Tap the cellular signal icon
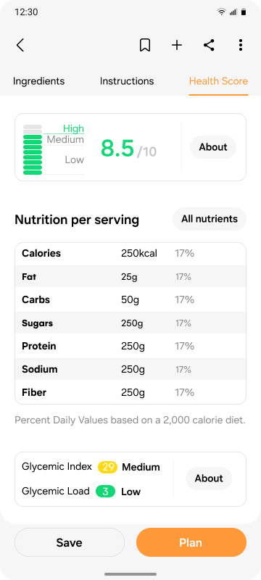This screenshot has width=261, height=580. tap(233, 12)
